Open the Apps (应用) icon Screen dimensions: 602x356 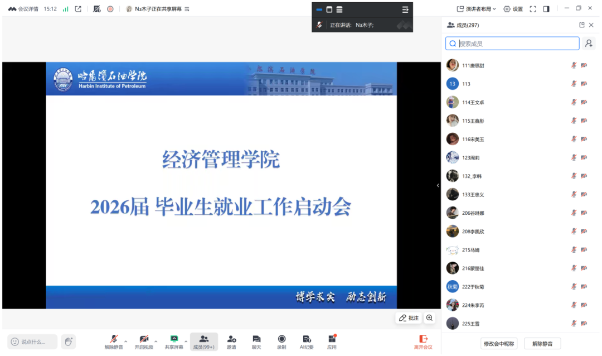pyautogui.click(x=332, y=341)
